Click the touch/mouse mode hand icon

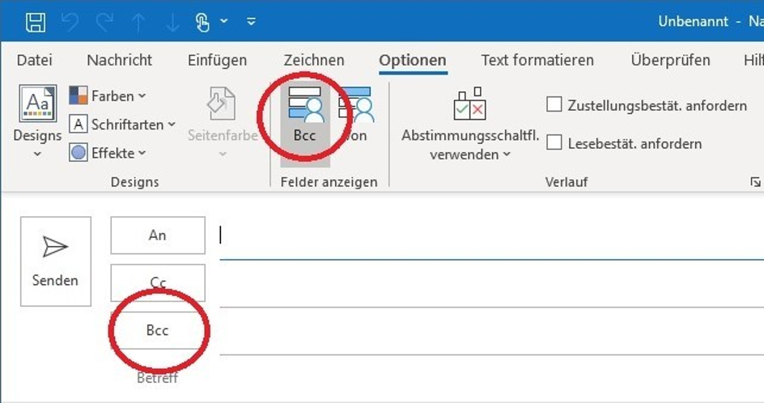(202, 22)
